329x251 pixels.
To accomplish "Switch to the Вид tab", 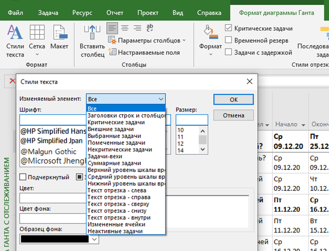I will [178, 12].
